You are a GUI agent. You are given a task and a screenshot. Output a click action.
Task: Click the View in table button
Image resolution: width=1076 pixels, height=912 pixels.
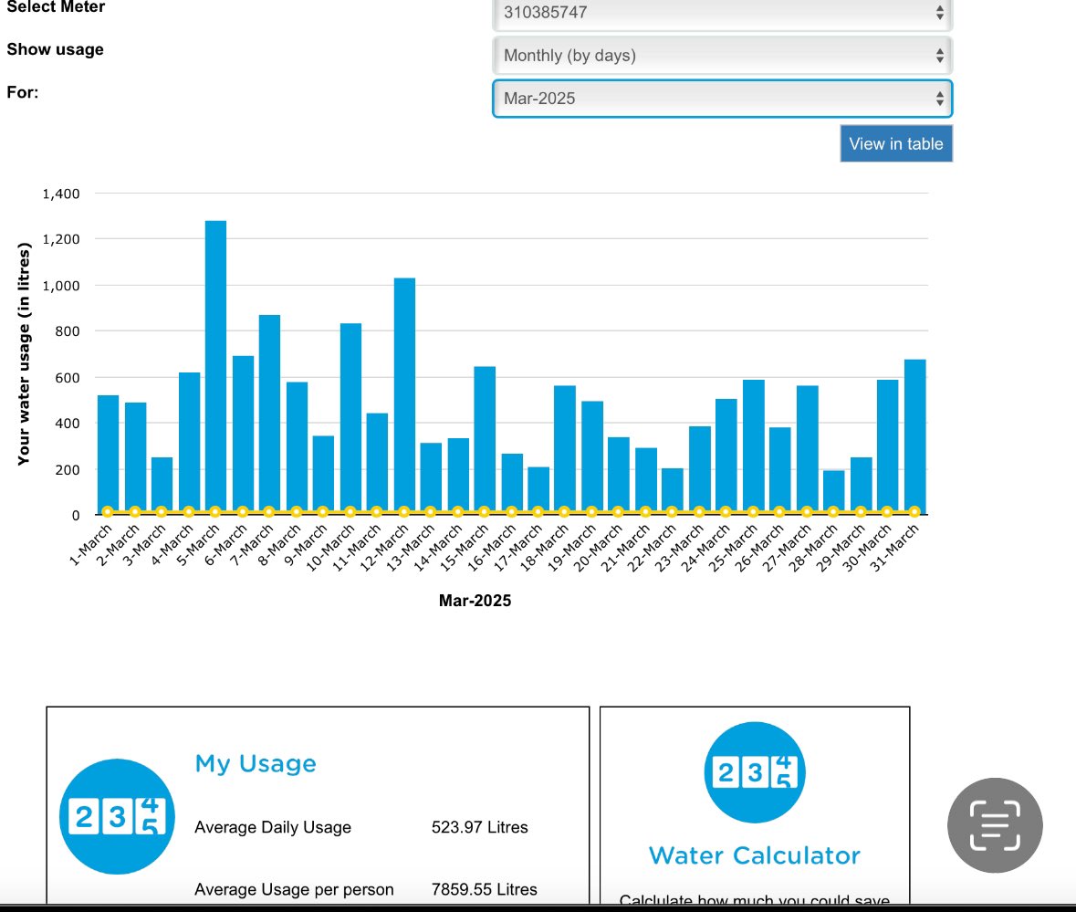point(895,144)
